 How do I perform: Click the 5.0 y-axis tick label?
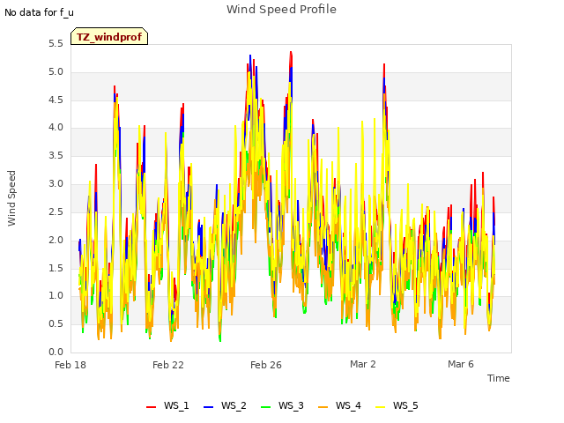tap(56, 71)
